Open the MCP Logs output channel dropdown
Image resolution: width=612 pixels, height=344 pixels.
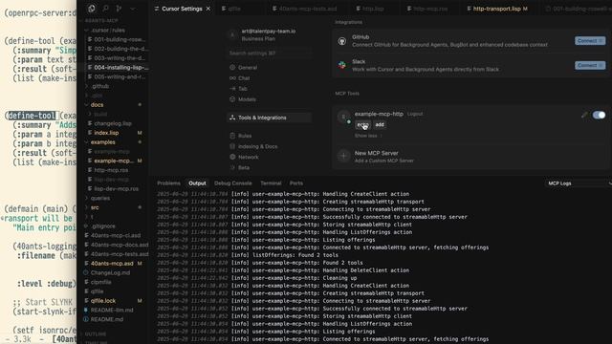[x=579, y=183]
